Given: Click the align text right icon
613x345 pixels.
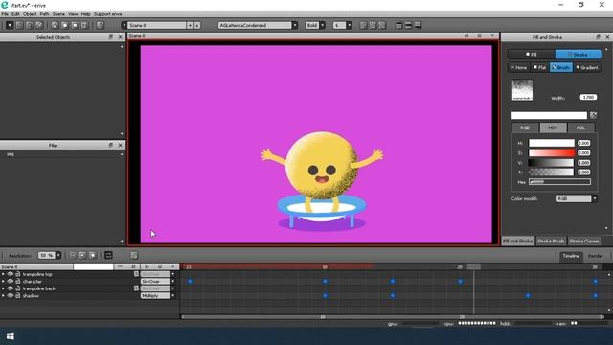Looking at the screenshot, I should (382, 25).
